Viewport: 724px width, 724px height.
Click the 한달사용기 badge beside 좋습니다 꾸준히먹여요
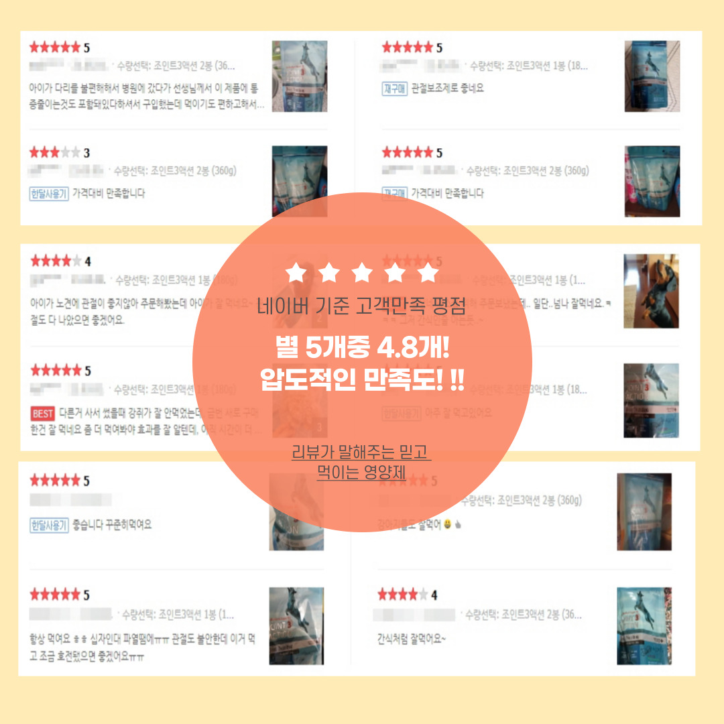pyautogui.click(x=49, y=525)
